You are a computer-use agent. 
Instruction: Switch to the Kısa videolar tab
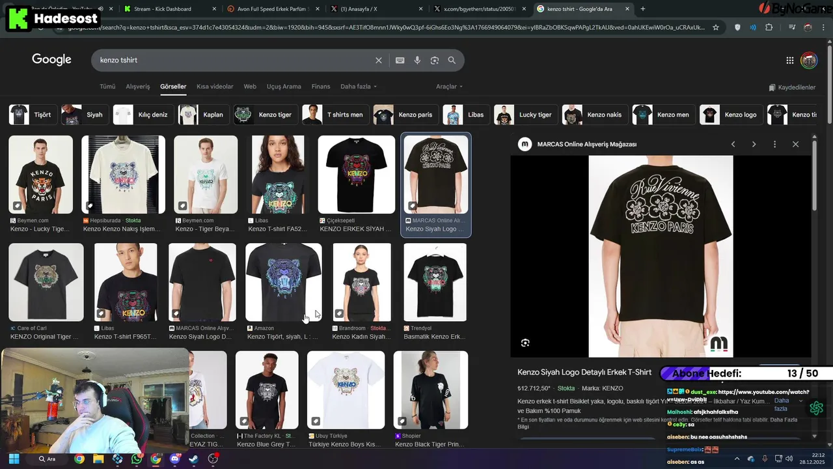click(x=215, y=87)
